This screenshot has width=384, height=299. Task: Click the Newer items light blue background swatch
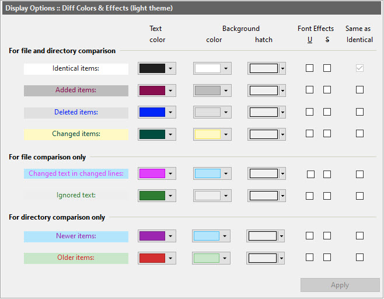206,236
